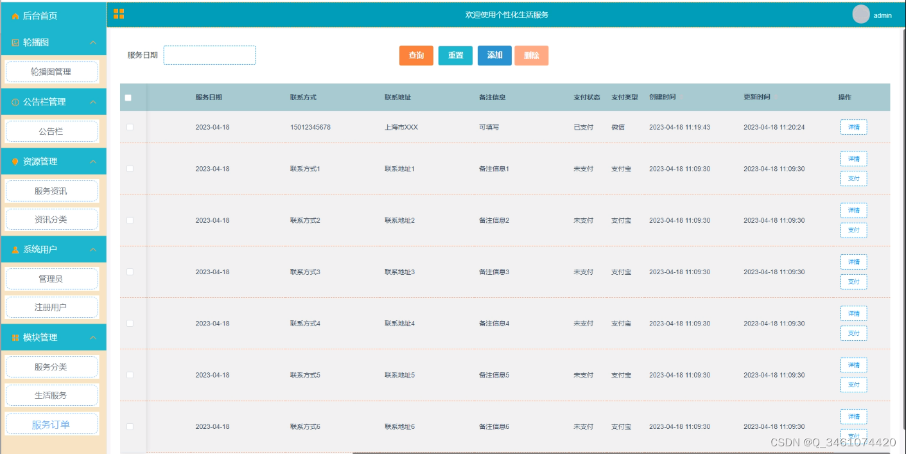Open 管理员 menu item
The image size is (906, 454).
coord(52,279)
